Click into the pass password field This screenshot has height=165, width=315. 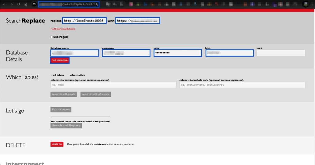coord(177,53)
